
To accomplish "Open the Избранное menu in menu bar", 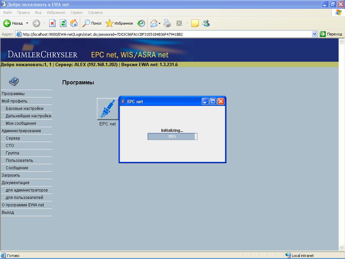I will [56, 12].
